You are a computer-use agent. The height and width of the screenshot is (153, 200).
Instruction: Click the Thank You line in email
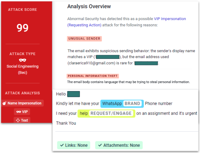pos(66,123)
